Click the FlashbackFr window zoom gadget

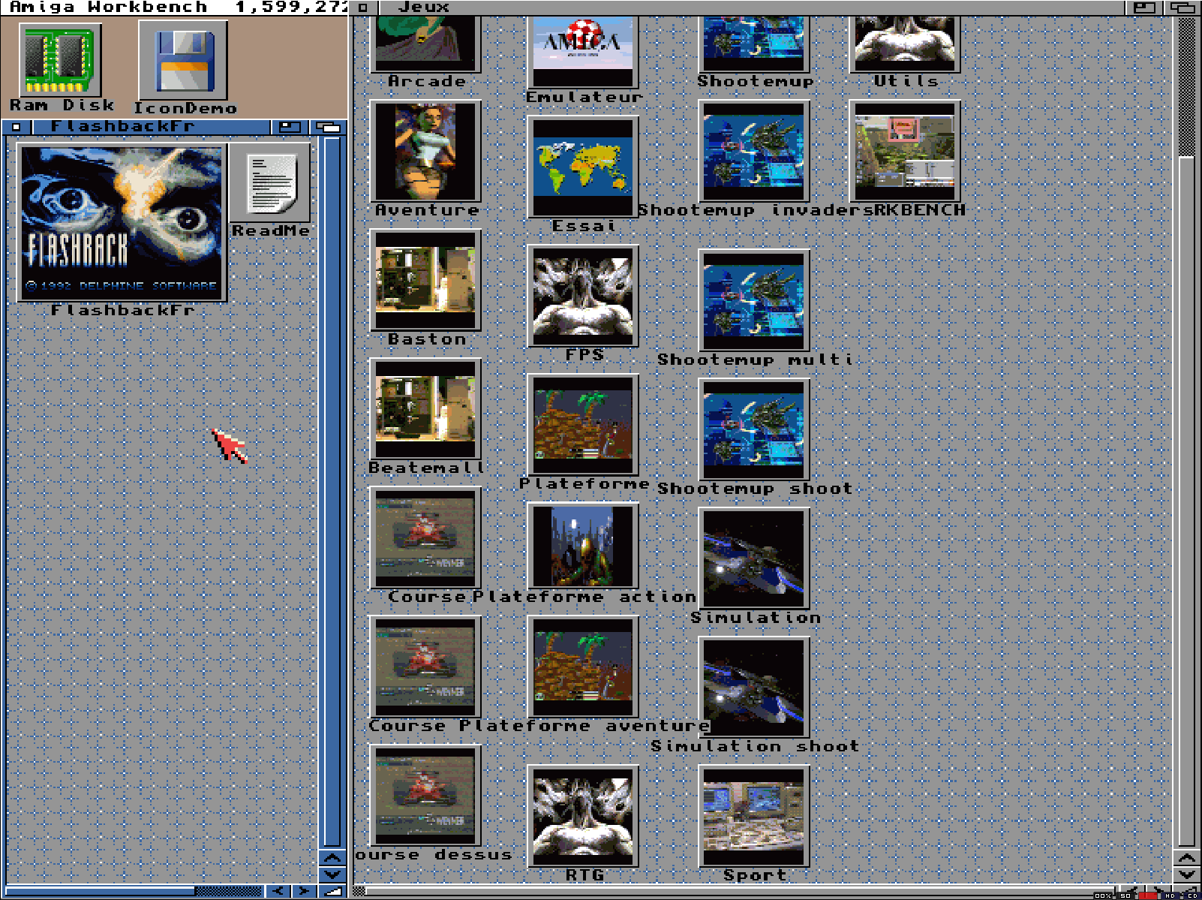(x=289, y=127)
